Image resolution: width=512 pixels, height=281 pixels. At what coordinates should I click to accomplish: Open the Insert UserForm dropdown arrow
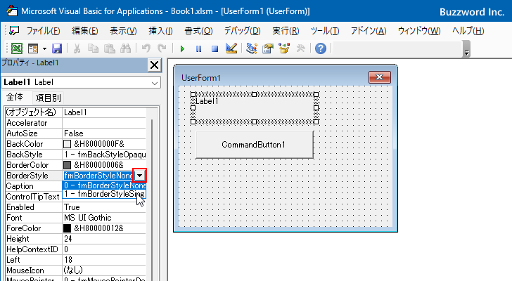point(44,48)
